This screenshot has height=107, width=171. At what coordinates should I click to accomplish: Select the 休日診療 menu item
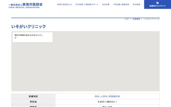coord(106,5)
